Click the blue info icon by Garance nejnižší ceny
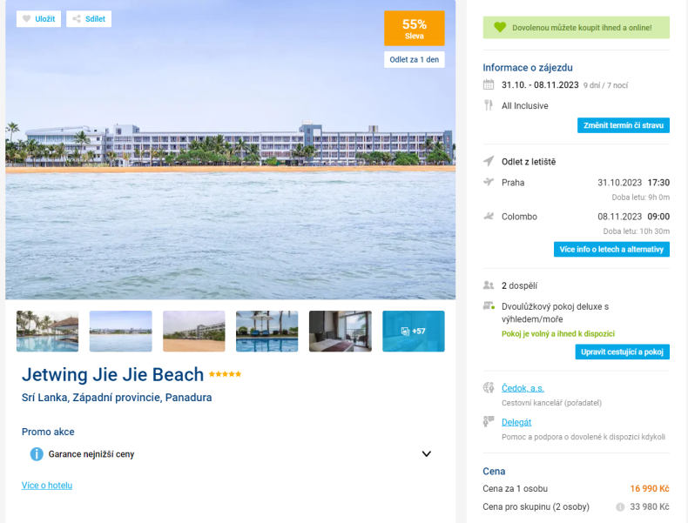This screenshot has height=523, width=688. click(37, 453)
